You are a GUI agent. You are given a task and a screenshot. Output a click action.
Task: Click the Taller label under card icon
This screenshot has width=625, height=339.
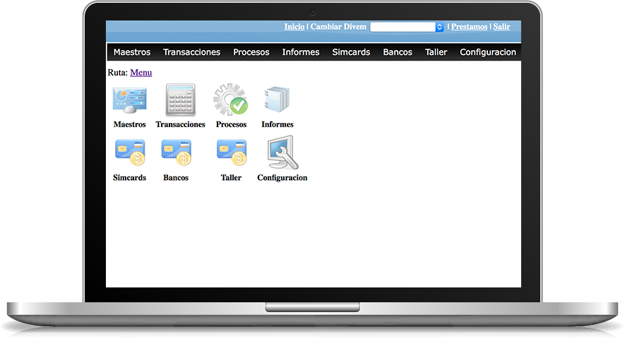click(x=231, y=177)
